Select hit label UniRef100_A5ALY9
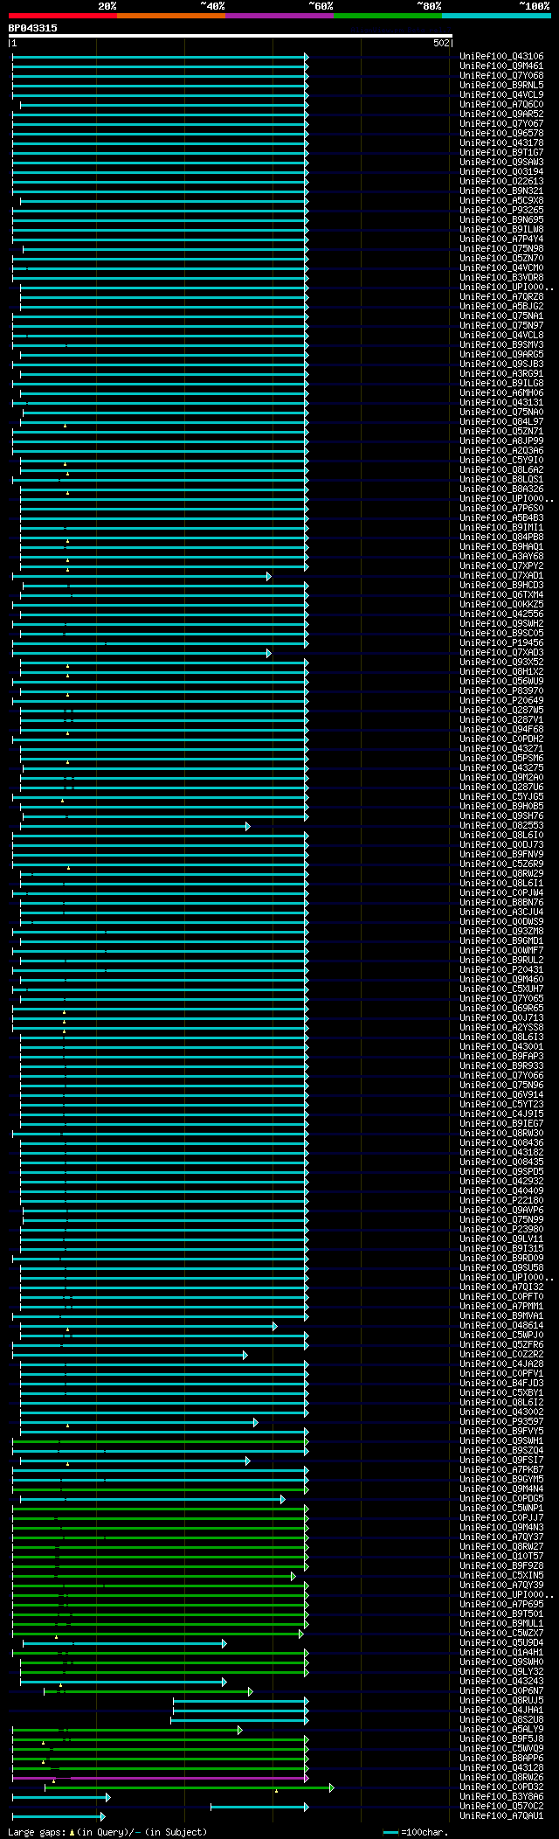559x1839 pixels. coord(501,1730)
